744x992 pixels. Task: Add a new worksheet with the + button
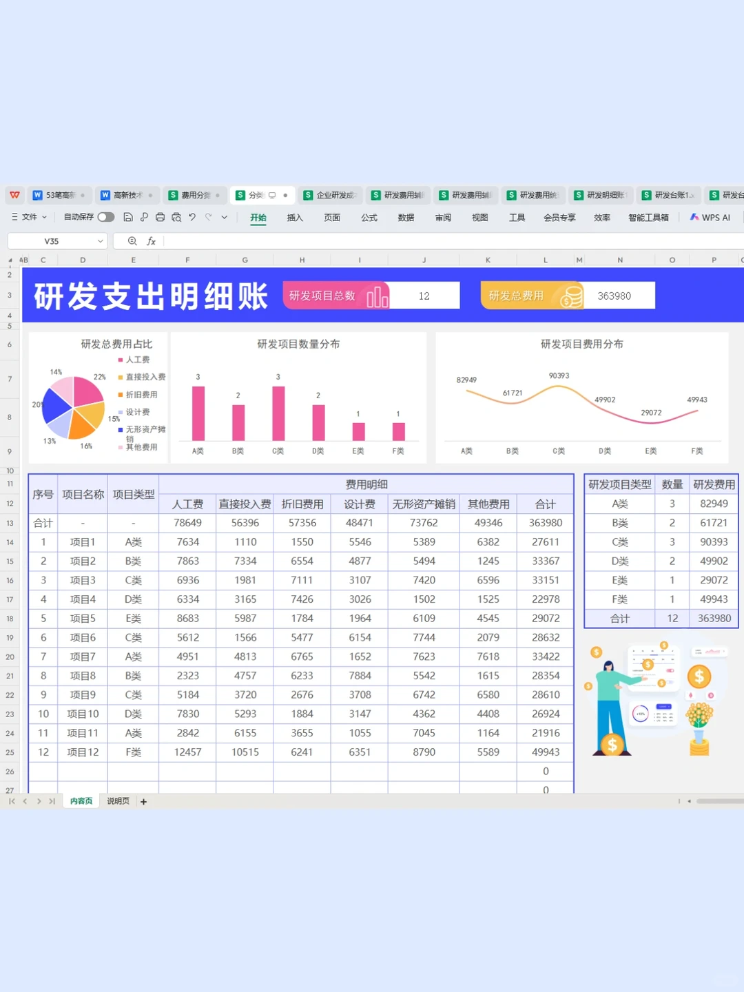[143, 801]
